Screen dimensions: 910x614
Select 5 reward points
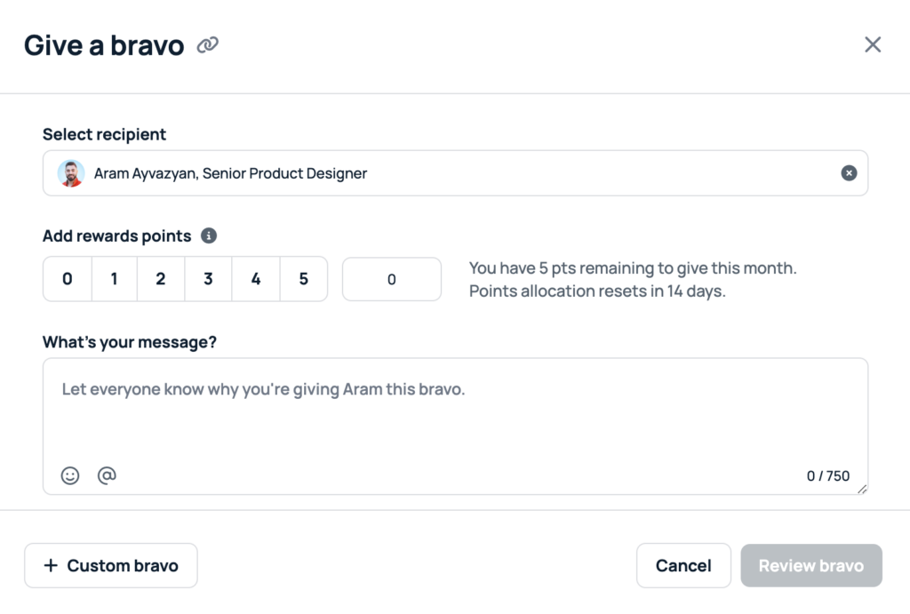(x=304, y=279)
